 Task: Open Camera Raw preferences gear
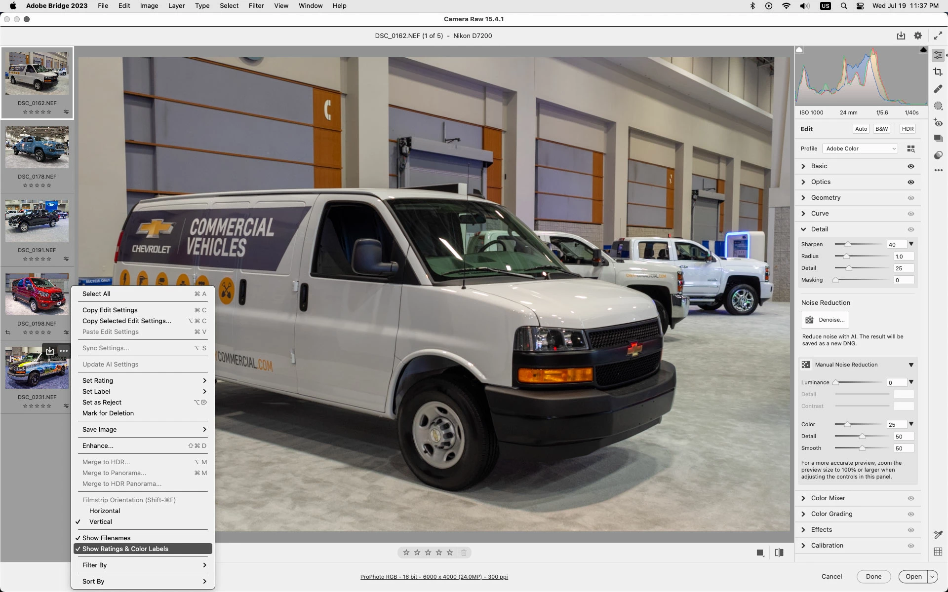click(917, 36)
